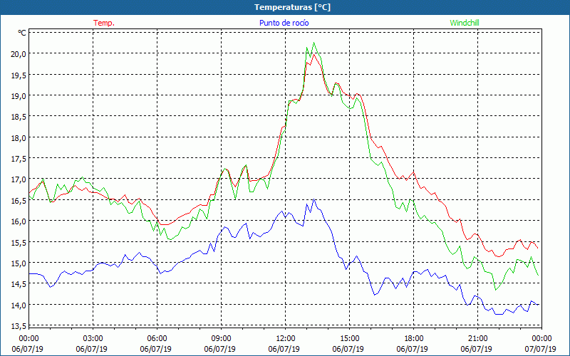Click the '18,0' y-axis value
Viewport: 570px width, 356px height.
[x=19, y=137]
